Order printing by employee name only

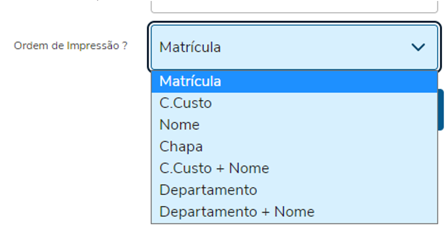tap(180, 125)
